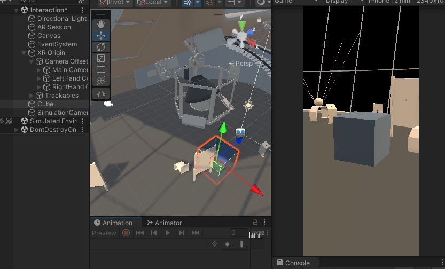Open Interaction scene options menu
The height and width of the screenshot is (269, 445).
click(82, 10)
